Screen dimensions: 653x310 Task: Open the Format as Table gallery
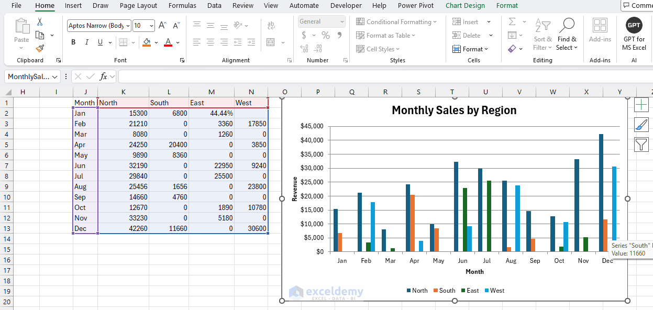click(386, 35)
